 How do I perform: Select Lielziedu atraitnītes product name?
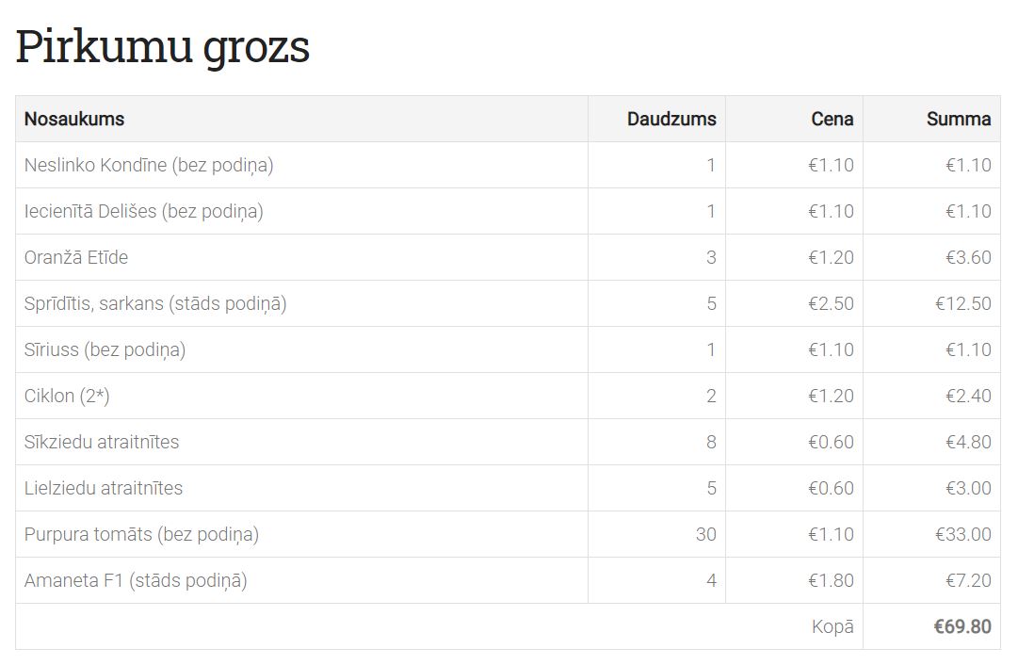pyautogui.click(x=104, y=488)
